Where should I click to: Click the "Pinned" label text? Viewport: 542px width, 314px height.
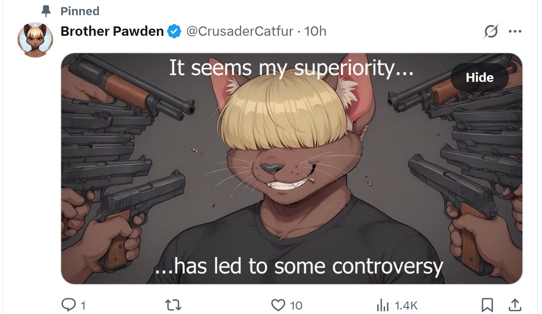[80, 11]
